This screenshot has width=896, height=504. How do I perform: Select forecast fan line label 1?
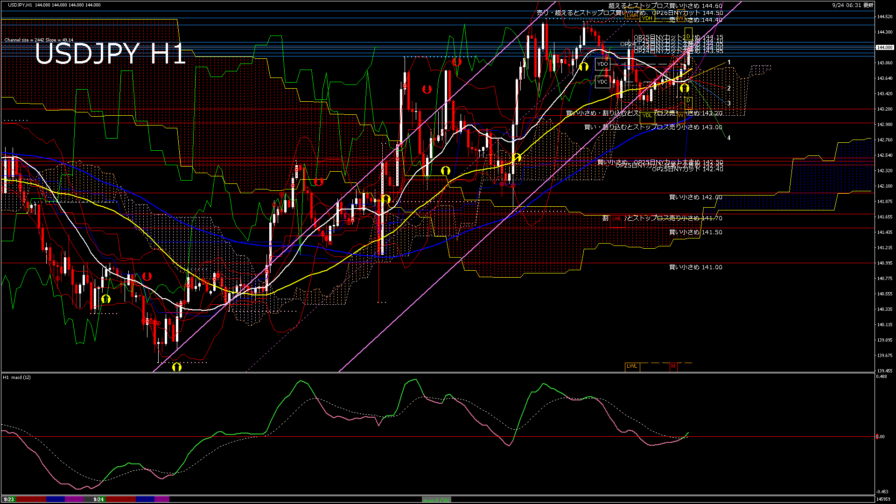(x=729, y=62)
